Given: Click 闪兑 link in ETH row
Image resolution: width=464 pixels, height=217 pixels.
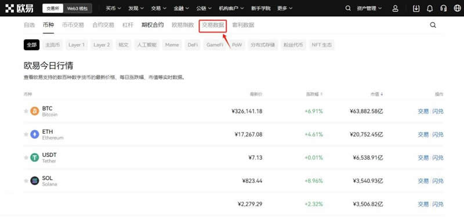Looking at the screenshot, I should pyautogui.click(x=438, y=135).
